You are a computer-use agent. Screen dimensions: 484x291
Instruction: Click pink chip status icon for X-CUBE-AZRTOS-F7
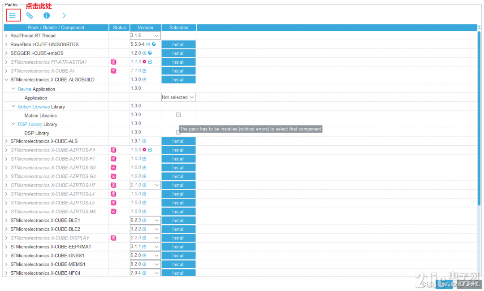[113, 158]
